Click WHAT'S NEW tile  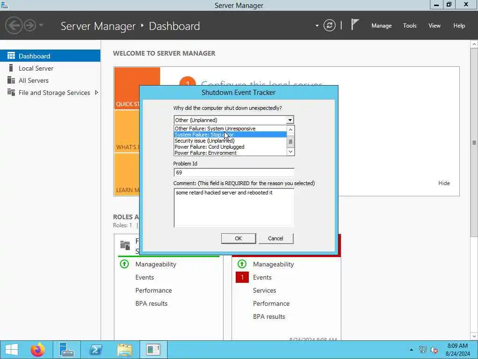click(x=127, y=131)
